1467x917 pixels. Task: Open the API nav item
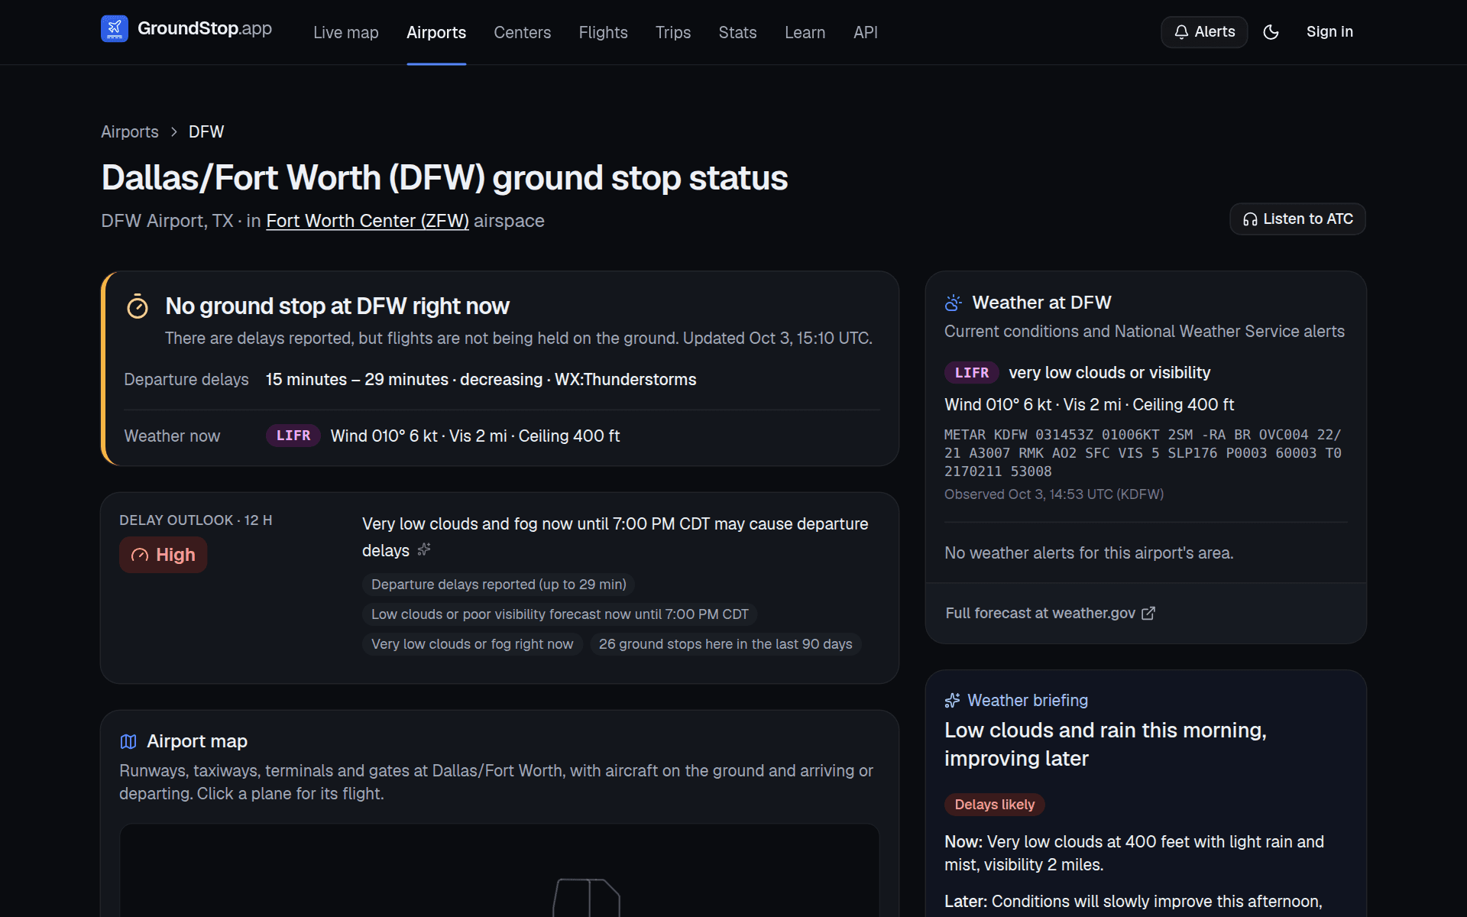(865, 33)
